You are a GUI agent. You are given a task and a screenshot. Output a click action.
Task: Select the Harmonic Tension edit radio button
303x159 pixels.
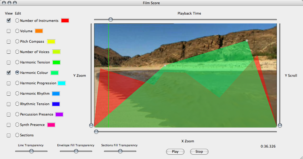click(x=17, y=62)
